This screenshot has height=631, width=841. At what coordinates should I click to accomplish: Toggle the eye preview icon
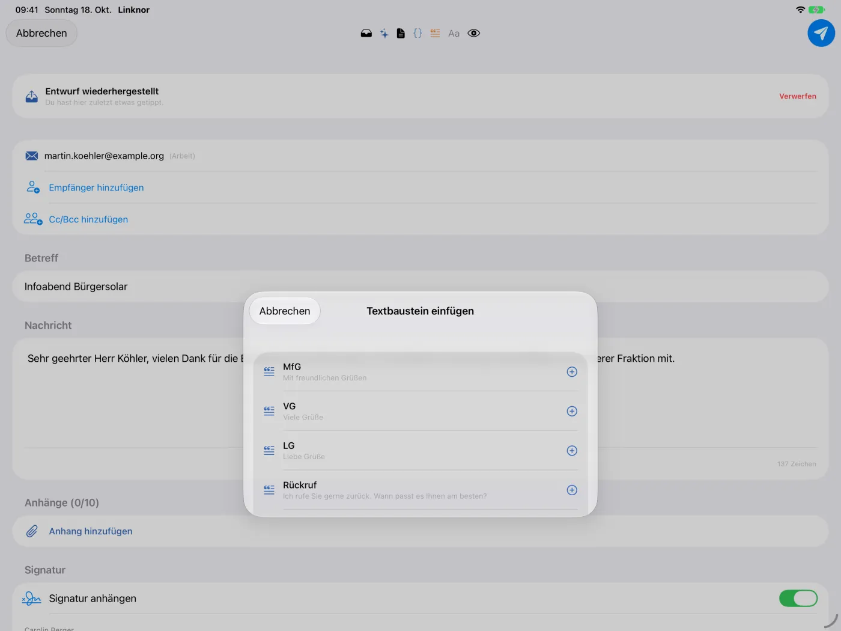pos(474,34)
